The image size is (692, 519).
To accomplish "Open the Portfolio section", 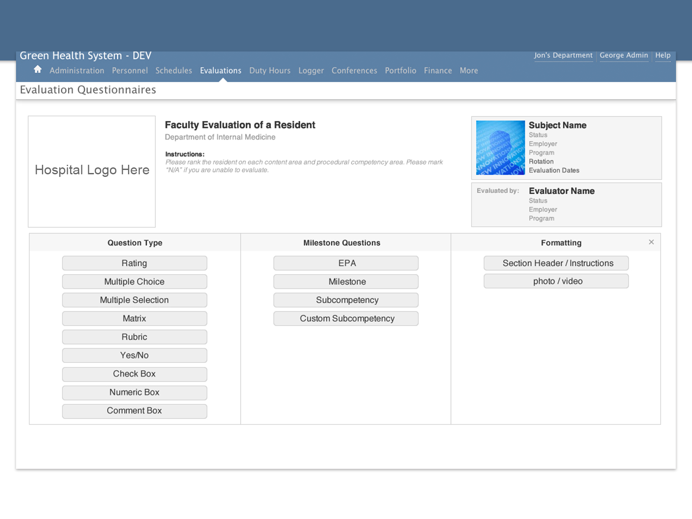I will click(400, 70).
